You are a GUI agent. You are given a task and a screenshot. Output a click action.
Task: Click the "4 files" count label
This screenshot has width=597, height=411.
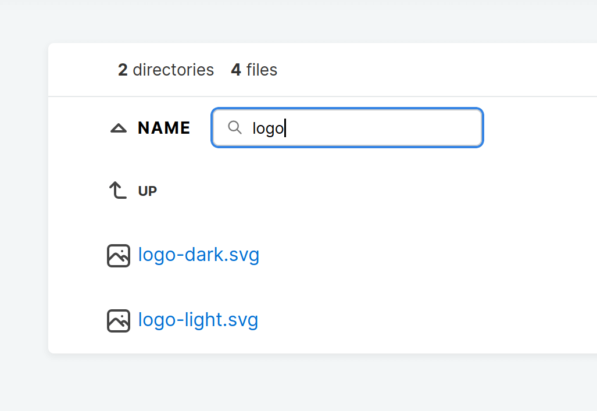pyautogui.click(x=254, y=70)
